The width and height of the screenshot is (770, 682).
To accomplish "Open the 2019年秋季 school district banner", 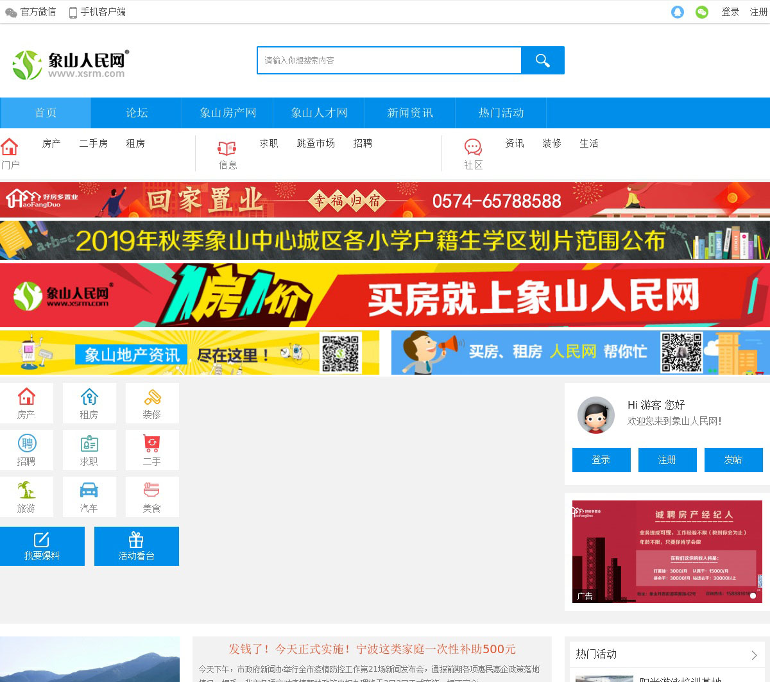I will coord(385,241).
